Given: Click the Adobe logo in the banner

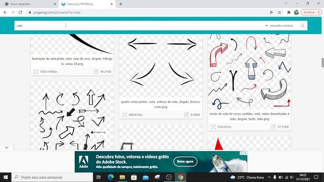Looking at the screenshot, I should click(84, 162).
